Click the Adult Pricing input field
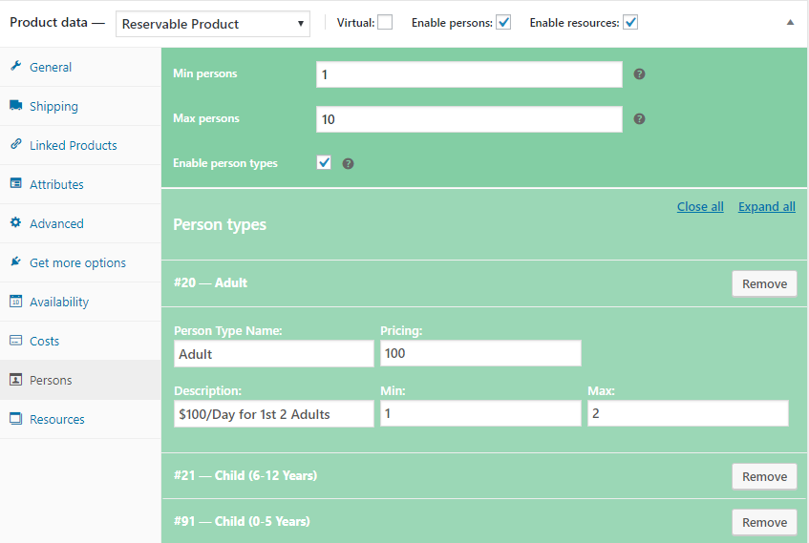Screen dimensions: 809x543 pyautogui.click(x=479, y=354)
